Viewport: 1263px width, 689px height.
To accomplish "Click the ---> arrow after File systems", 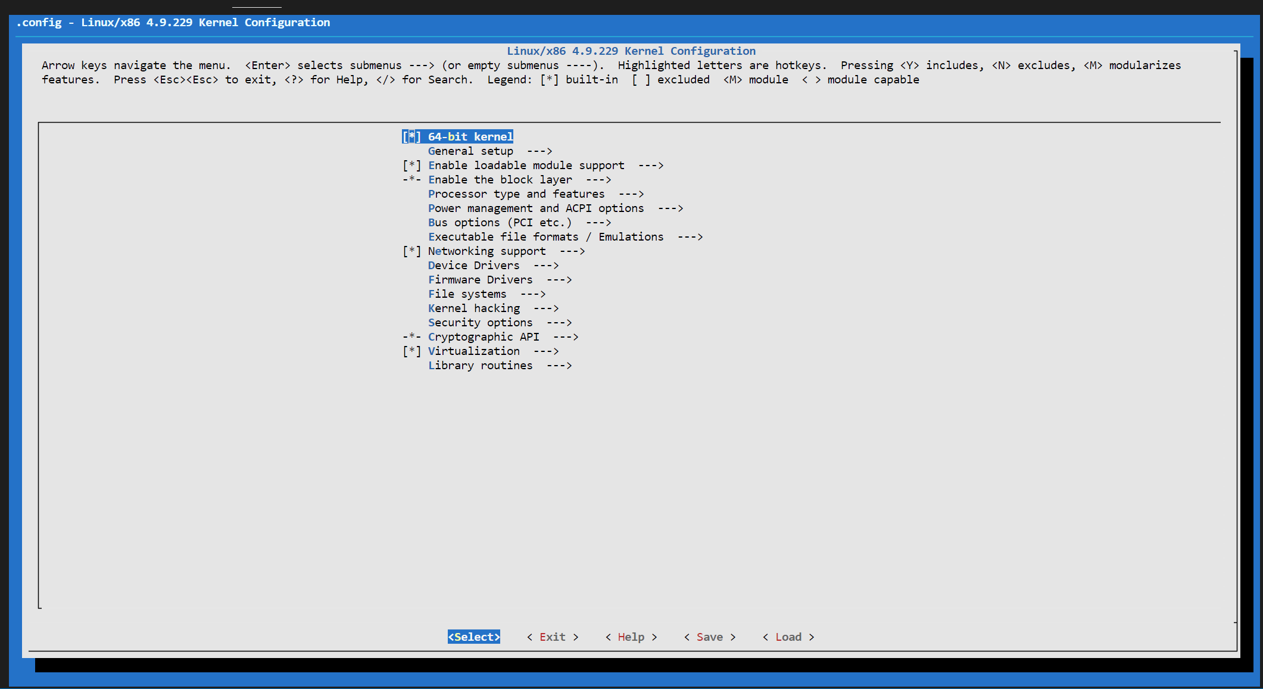I will pos(533,294).
